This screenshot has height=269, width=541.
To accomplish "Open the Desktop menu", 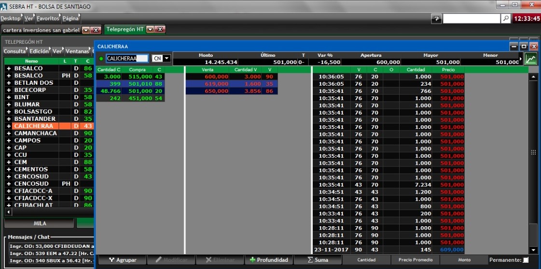I will [x=11, y=18].
